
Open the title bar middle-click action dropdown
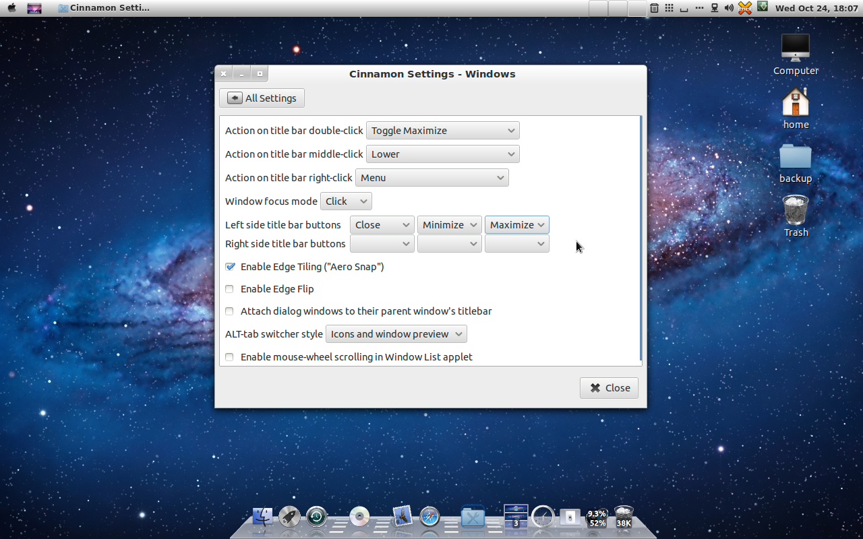pyautogui.click(x=443, y=154)
